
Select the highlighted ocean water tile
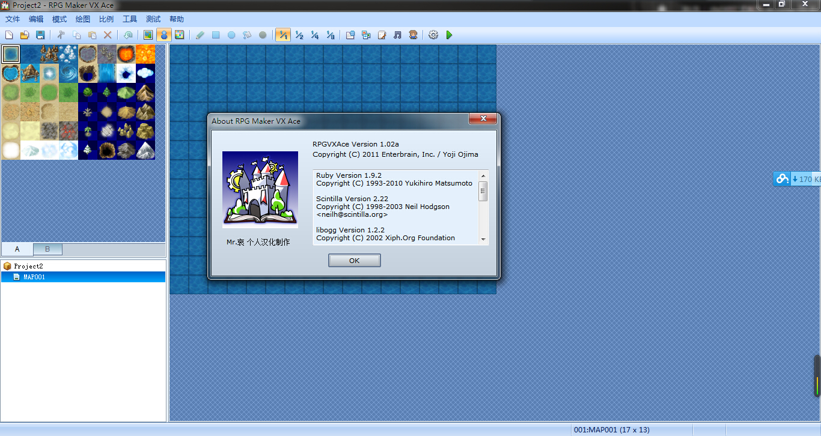click(x=11, y=54)
